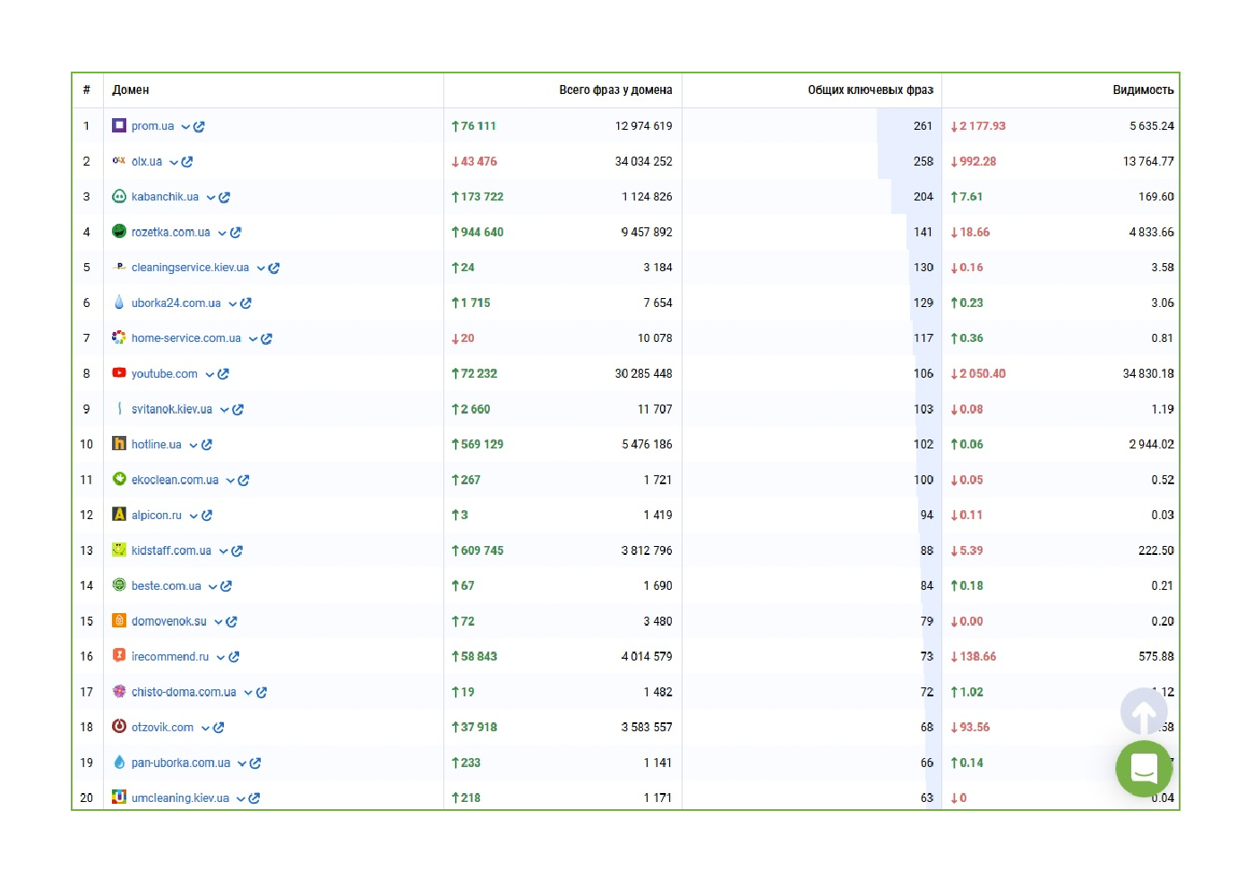Open dropdown arrow next to uborka24.com.ua
The width and height of the screenshot is (1254, 887).
click(x=233, y=303)
